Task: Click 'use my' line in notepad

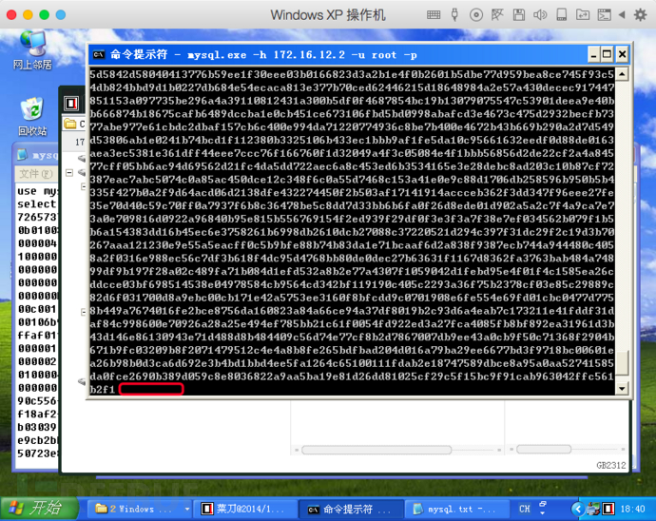Action: (37, 191)
